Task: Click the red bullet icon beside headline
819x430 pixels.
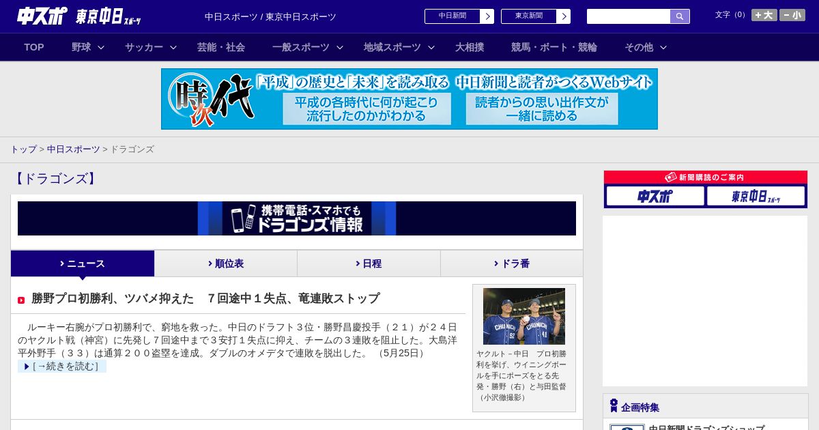Action: tap(21, 300)
